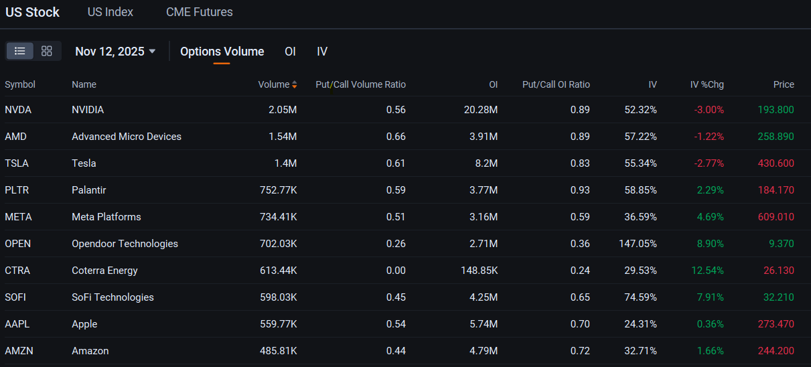This screenshot has height=367, width=811.
Task: Sort by the IV column header
Action: point(652,84)
